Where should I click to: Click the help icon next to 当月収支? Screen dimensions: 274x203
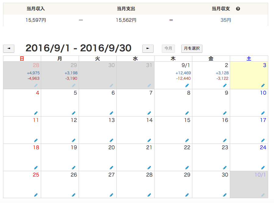pyautogui.click(x=238, y=9)
